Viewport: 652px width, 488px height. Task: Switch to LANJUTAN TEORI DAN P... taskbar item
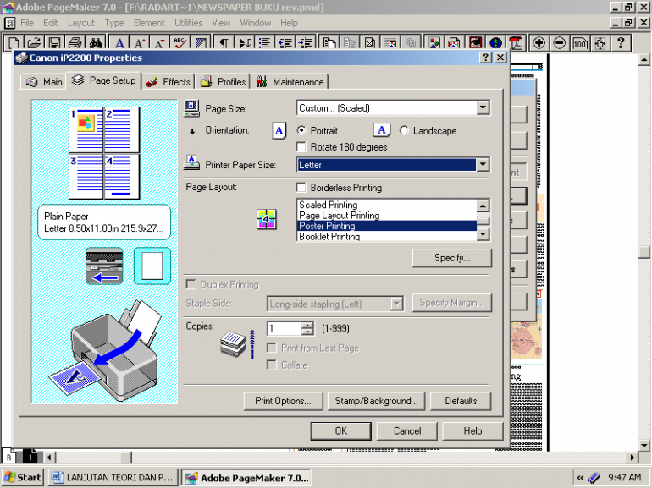[x=113, y=478]
